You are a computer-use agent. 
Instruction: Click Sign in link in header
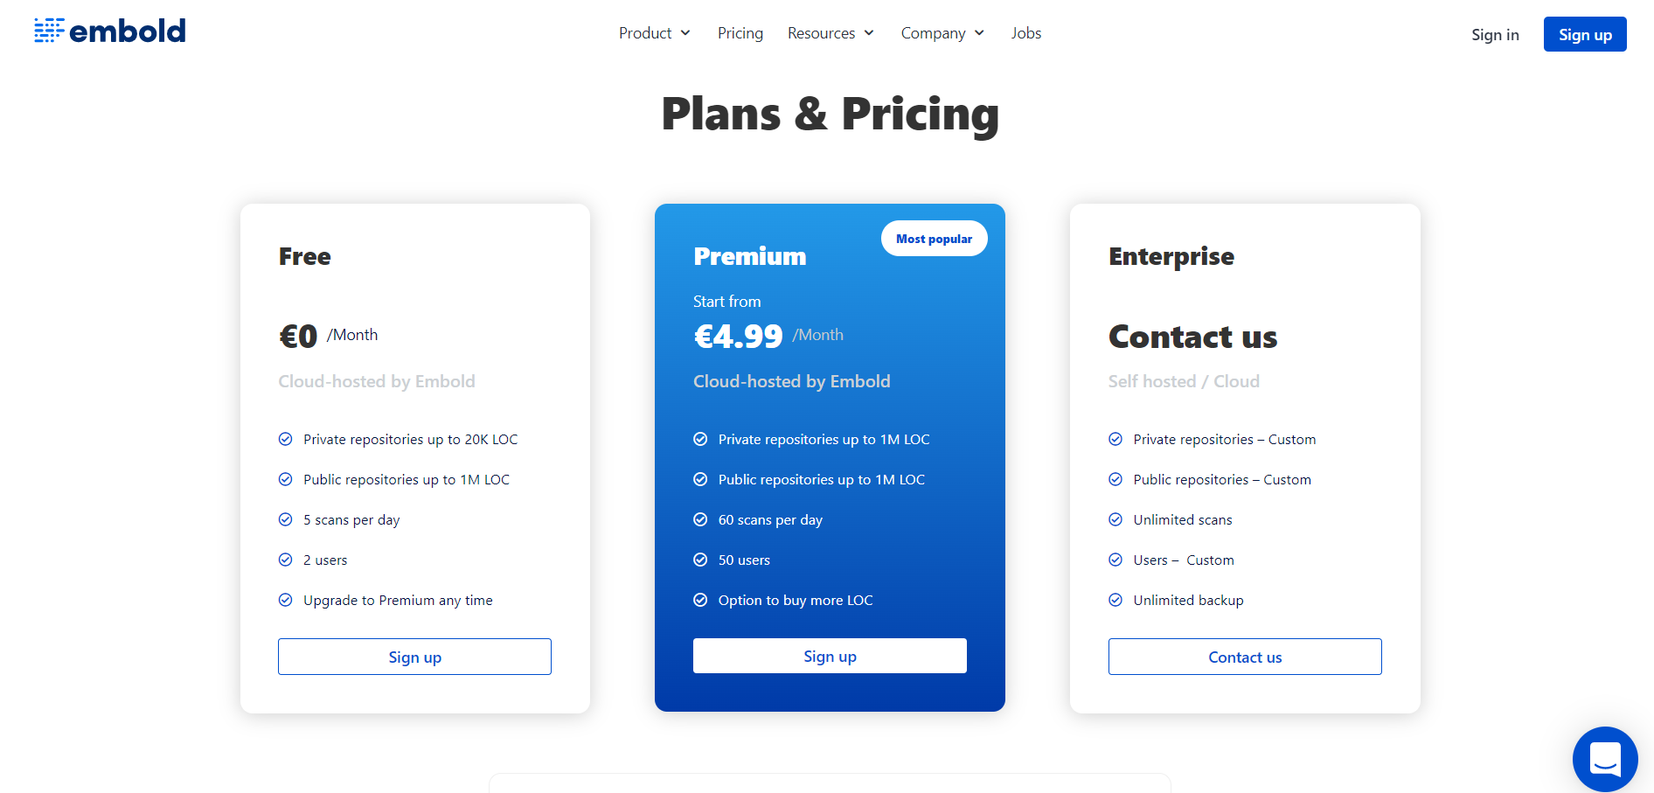coord(1495,35)
